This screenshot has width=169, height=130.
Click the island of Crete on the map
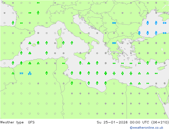pyautogui.click(x=126, y=67)
